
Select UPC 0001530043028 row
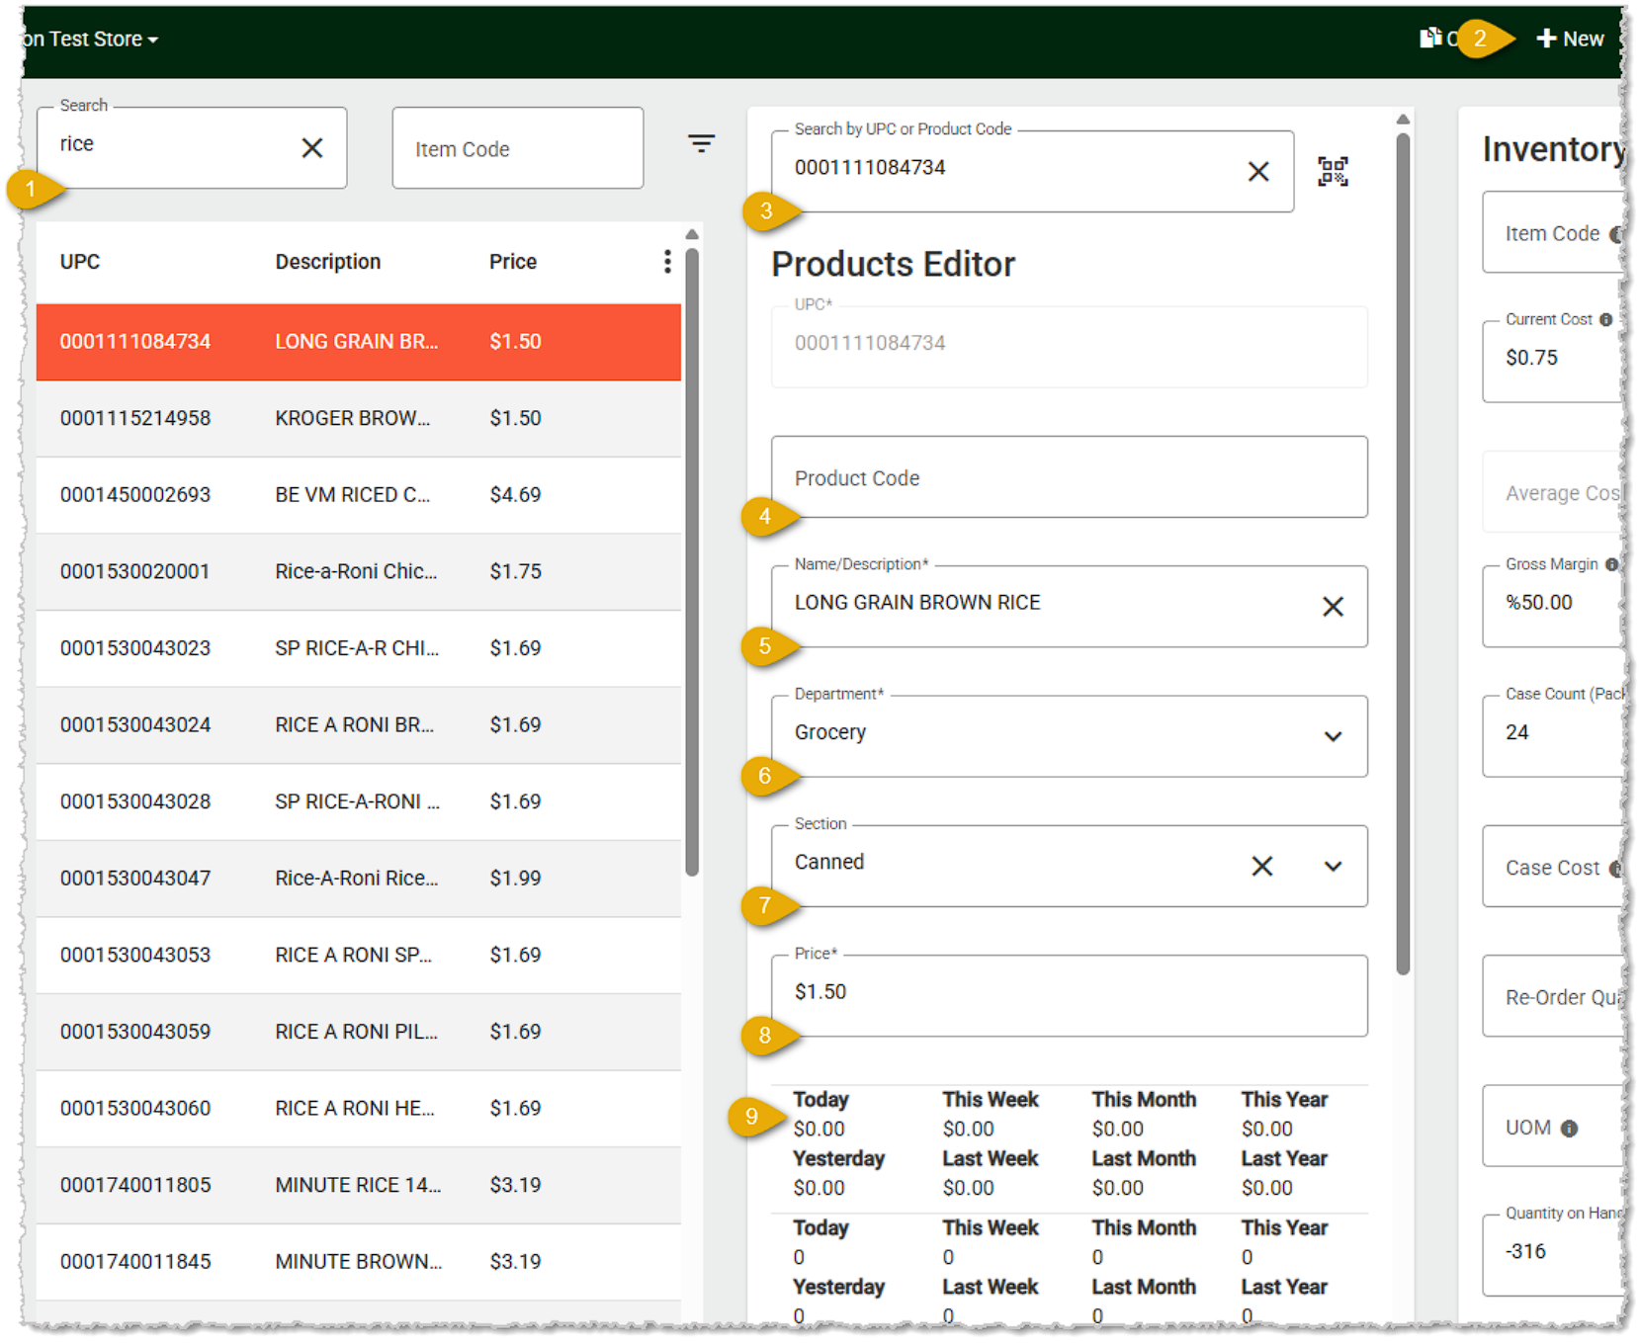[x=359, y=801]
